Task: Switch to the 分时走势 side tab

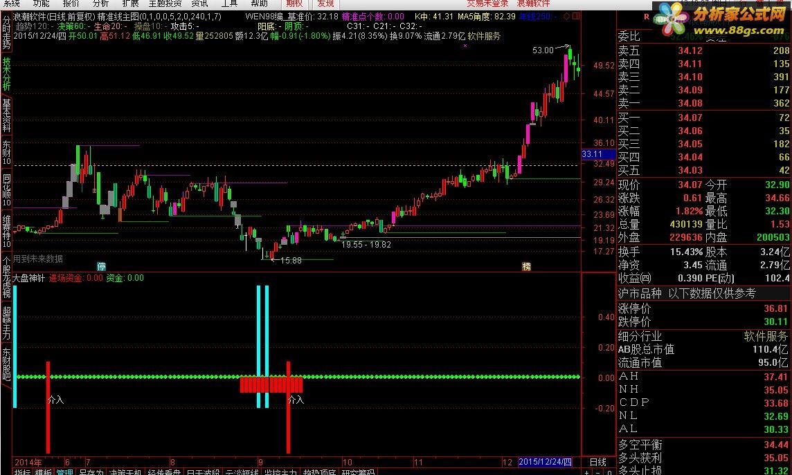Action: tap(6, 33)
